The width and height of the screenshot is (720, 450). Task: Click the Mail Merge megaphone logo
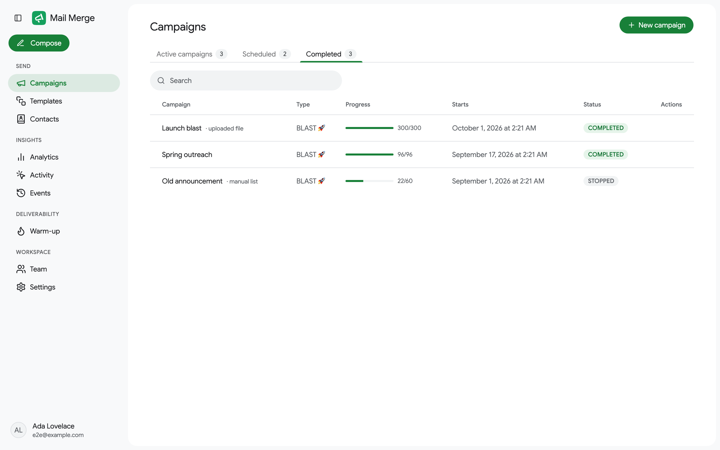tap(39, 18)
